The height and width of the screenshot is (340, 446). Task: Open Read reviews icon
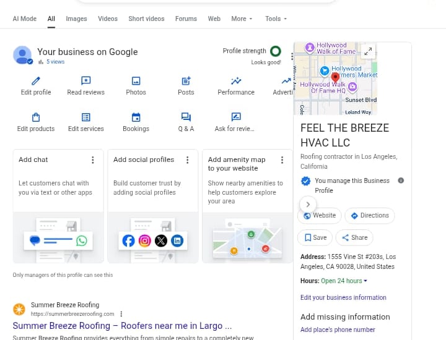click(x=86, y=81)
